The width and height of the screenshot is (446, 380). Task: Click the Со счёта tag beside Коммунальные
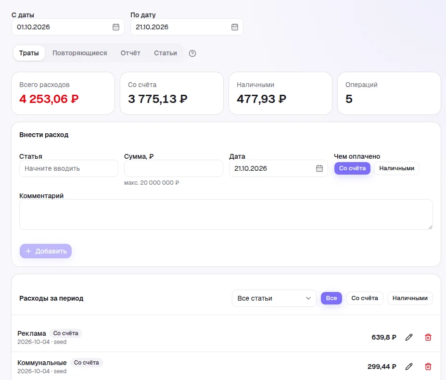click(x=87, y=363)
